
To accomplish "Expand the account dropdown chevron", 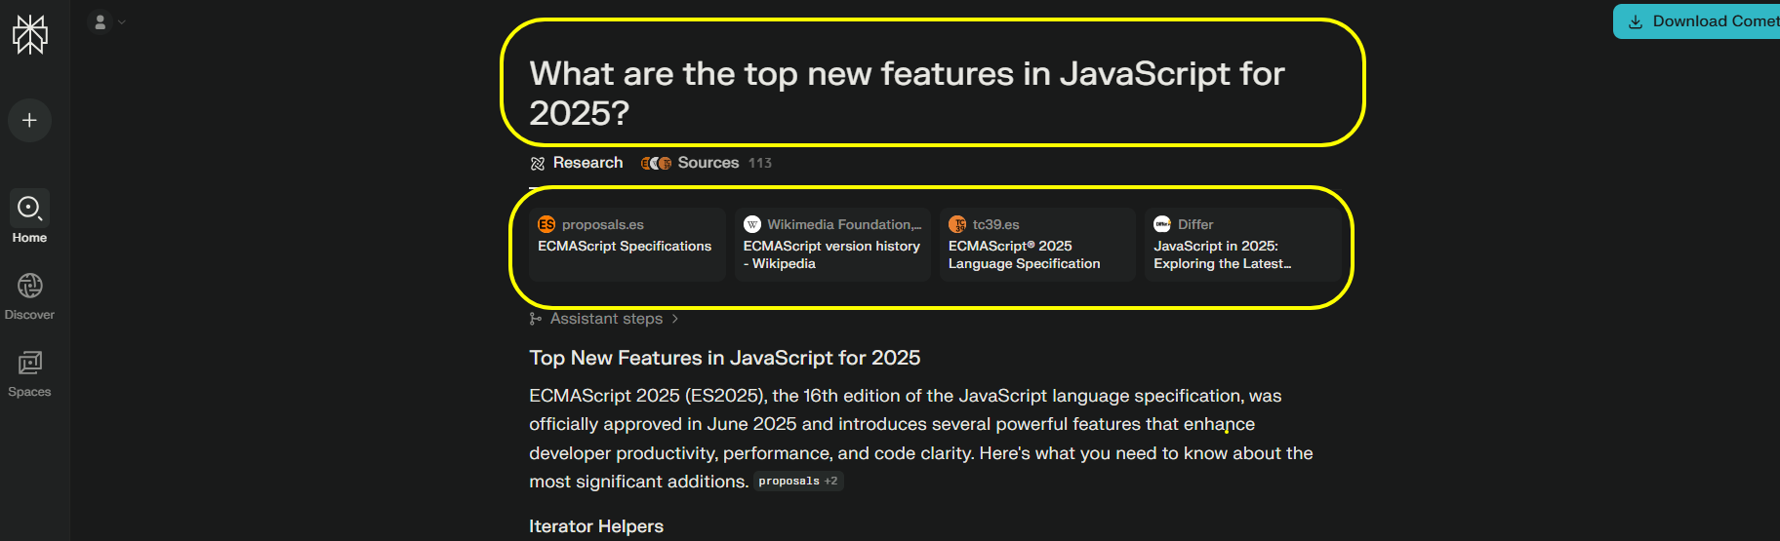I will tap(122, 21).
